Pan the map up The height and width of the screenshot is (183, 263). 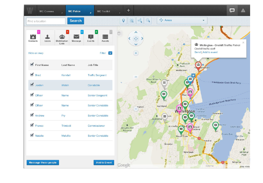click(136, 32)
